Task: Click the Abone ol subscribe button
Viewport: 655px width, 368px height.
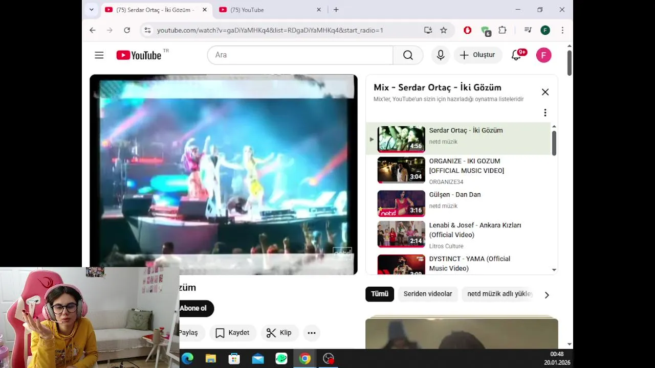Action: click(196, 308)
